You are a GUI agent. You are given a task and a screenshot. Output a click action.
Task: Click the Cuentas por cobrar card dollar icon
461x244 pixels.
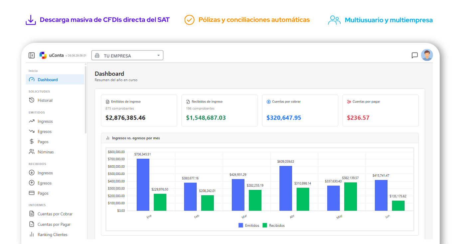point(268,102)
